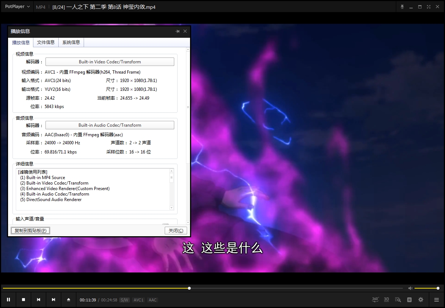
Task: Stop the video with the stop button
Action: point(23,300)
